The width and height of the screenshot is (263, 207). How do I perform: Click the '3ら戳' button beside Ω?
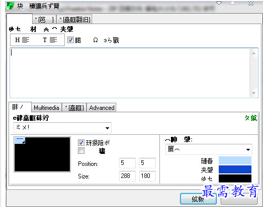(x=111, y=40)
